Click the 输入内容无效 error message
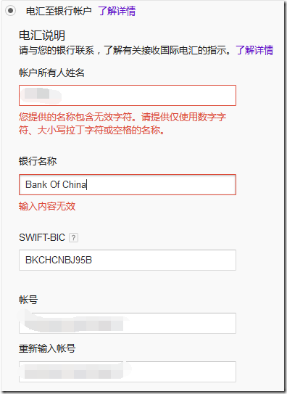This screenshot has height=394, width=287. tap(47, 206)
